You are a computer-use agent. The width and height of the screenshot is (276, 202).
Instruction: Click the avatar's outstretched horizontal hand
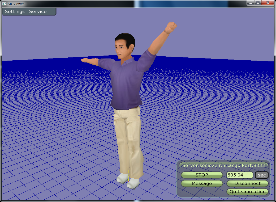click(86, 61)
